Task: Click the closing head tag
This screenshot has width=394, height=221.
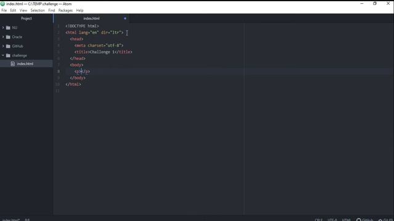Action: click(x=78, y=58)
